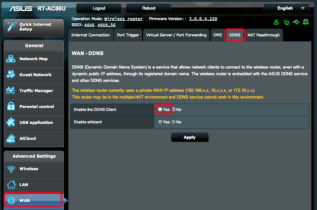Click the network clients status icon
This screenshot has height=210, width=317.
[x=286, y=22]
